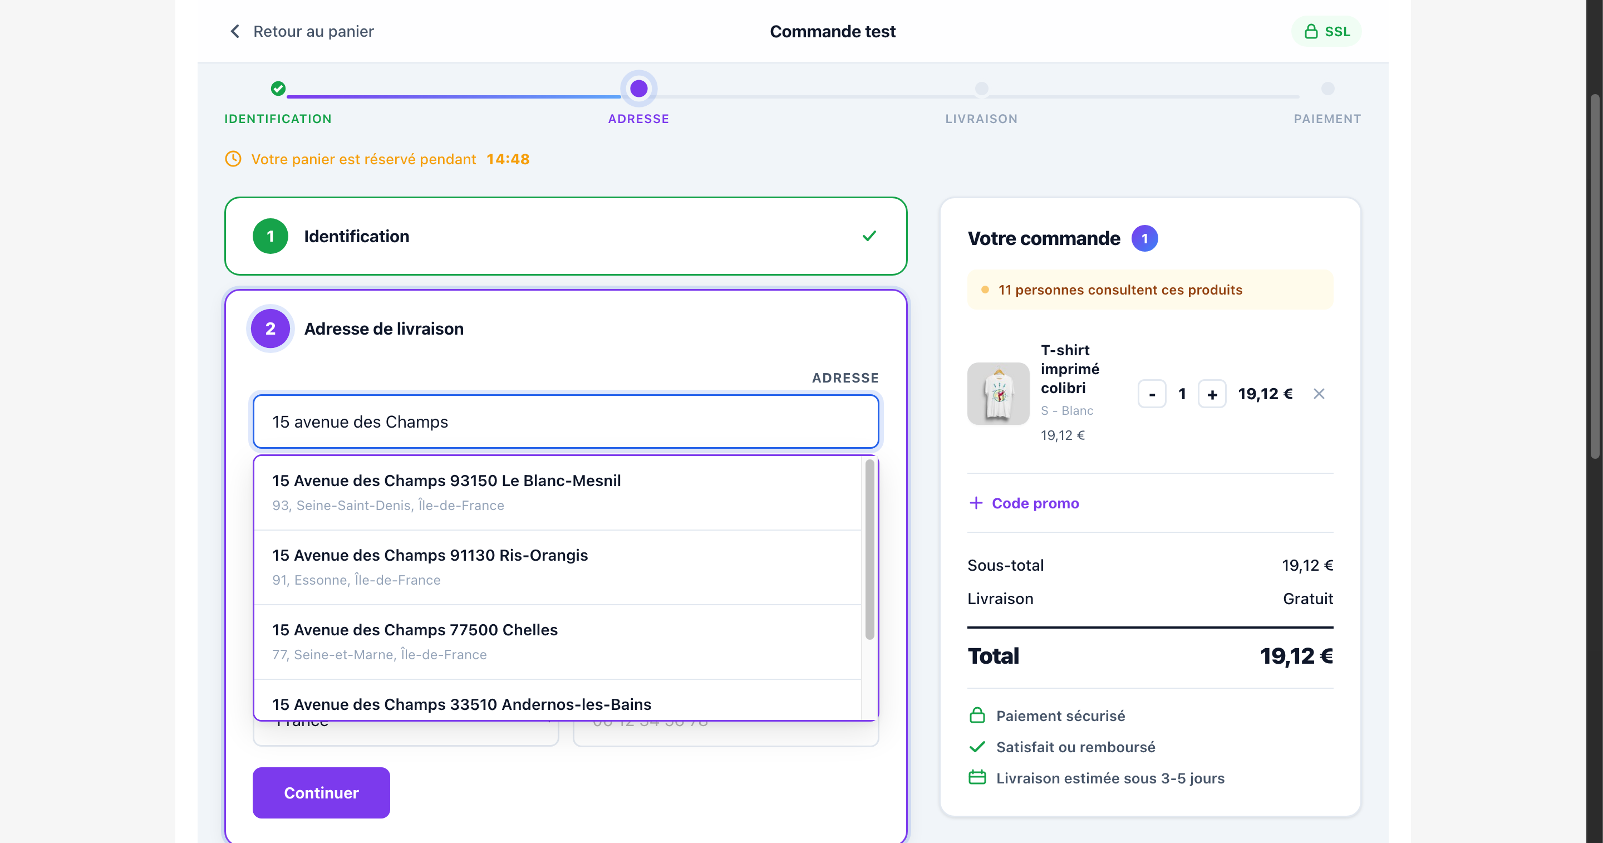Click the Paiement sécurisé lock icon
This screenshot has height=843, width=1603.
pos(977,715)
